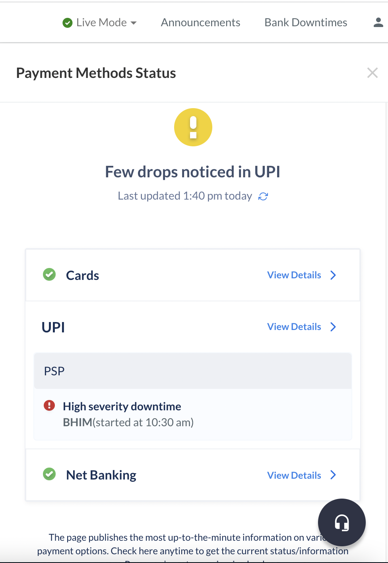Image resolution: width=388 pixels, height=563 pixels.
Task: Click the yellow warning exclamation icon
Action: pos(193,127)
